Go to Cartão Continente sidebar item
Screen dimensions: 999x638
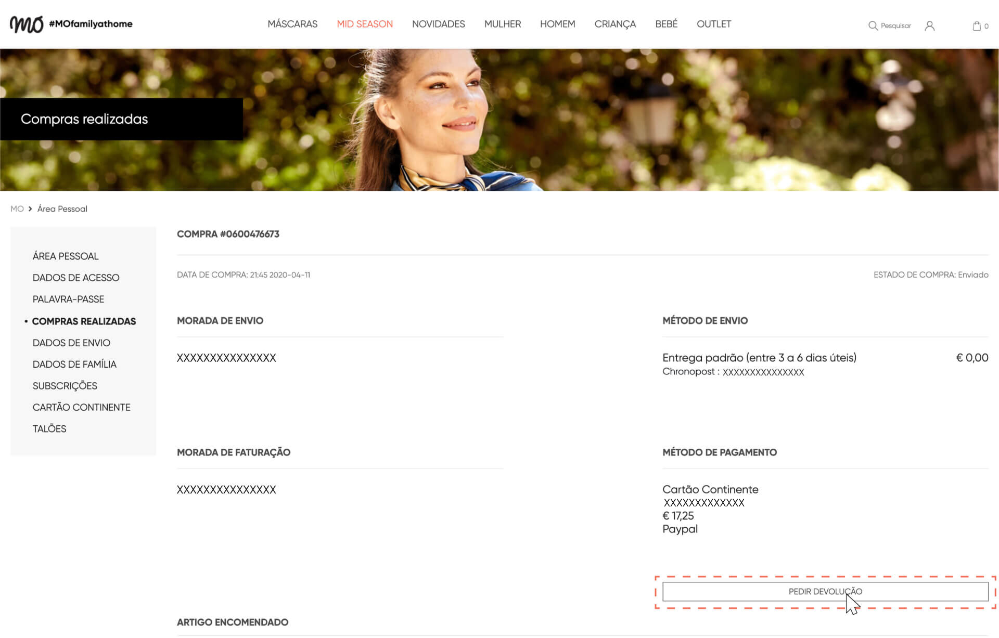pyautogui.click(x=81, y=407)
